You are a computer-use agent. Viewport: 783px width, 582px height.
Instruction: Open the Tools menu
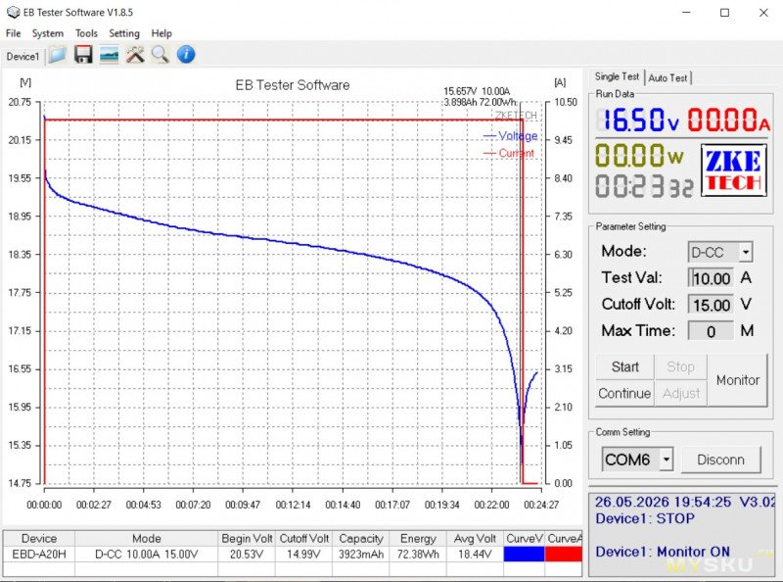[86, 33]
